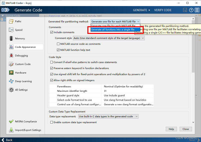This screenshot has height=142, width=201.
Task: Open the All Settings gear icon
Action: click(x=11, y=90)
